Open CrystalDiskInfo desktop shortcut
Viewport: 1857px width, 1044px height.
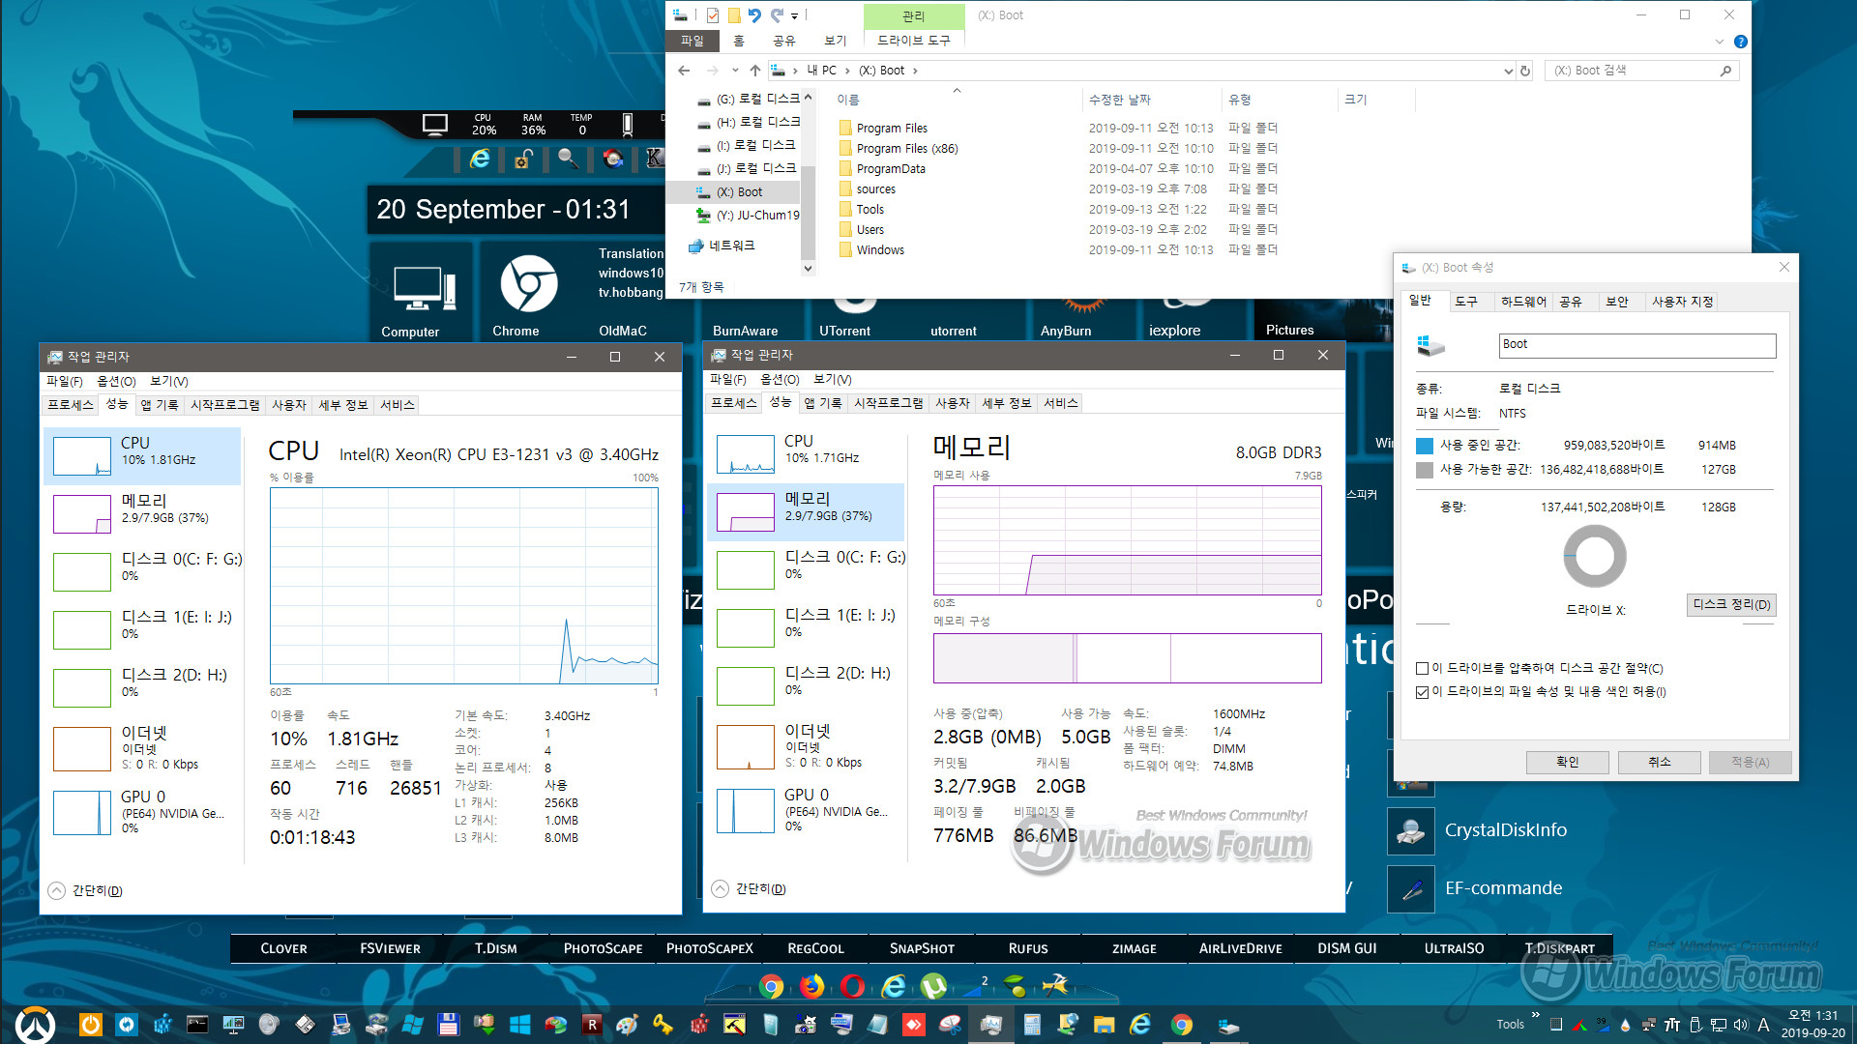[1478, 830]
